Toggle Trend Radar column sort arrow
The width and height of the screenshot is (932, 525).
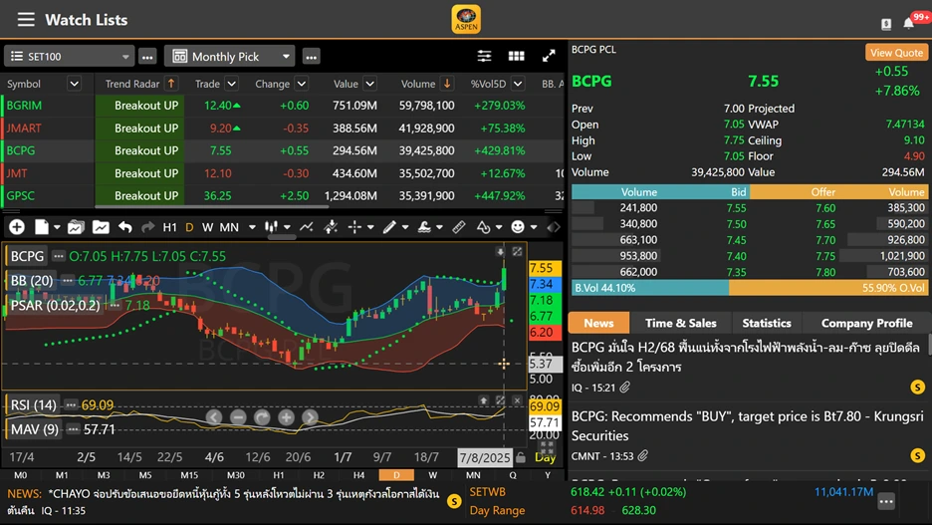pyautogui.click(x=171, y=85)
